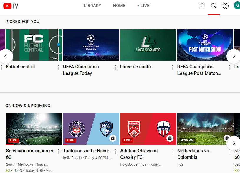Image resolution: width=240 pixels, height=173 pixels.
Task: Click the search magnifier icon
Action: click(214, 6)
